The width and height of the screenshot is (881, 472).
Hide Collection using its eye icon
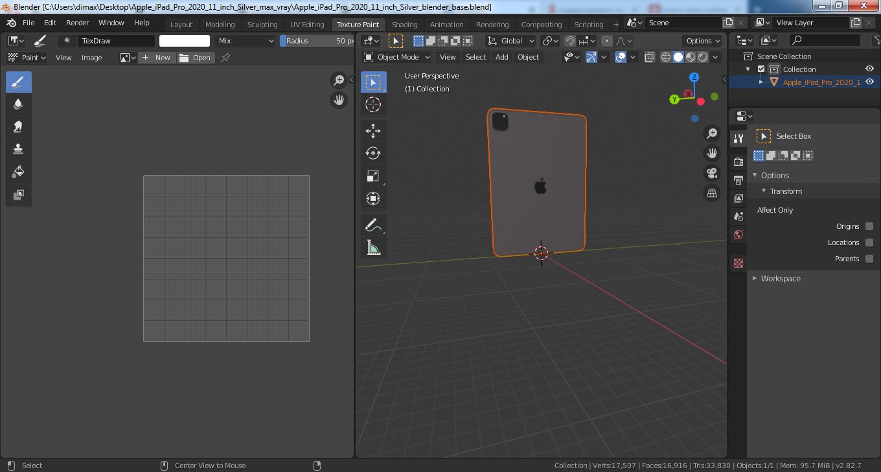pos(870,69)
